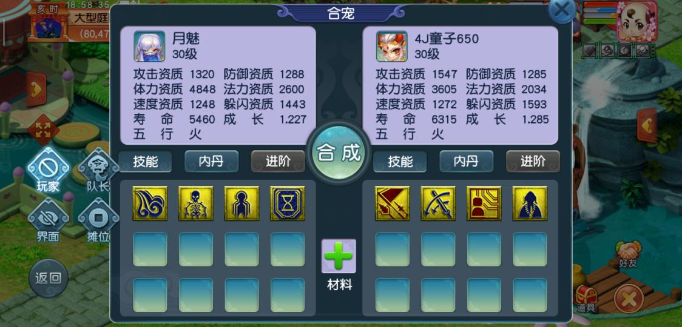
Task: Click the 4J童子650 pet portrait
Action: tap(391, 46)
